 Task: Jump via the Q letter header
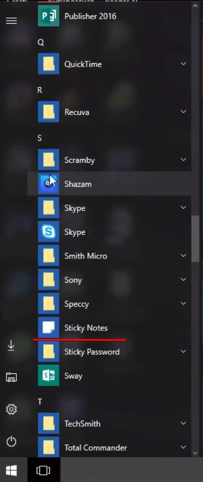coord(40,42)
